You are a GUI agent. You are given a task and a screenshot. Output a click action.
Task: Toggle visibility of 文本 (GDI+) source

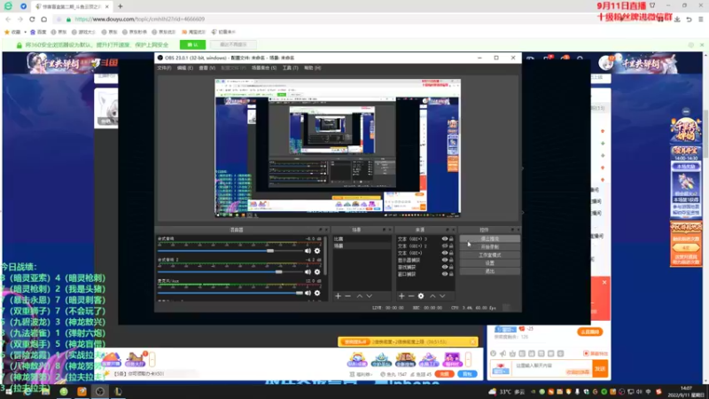(x=445, y=253)
